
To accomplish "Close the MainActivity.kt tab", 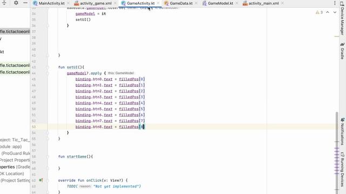I will tap(69, 3).
